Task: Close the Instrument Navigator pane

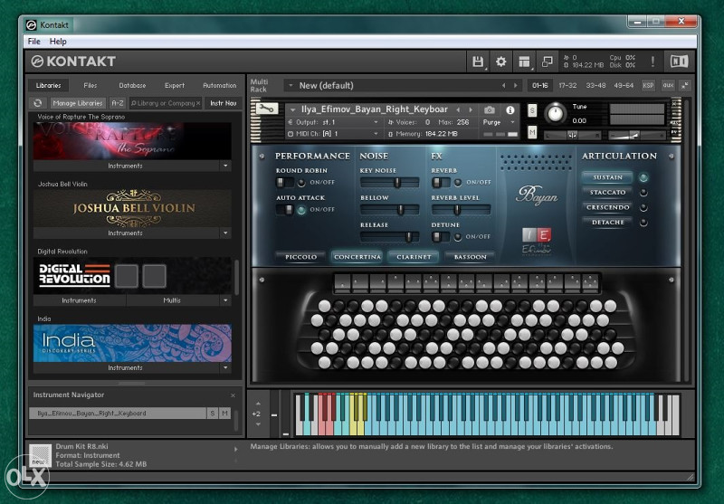Action: 233,395
